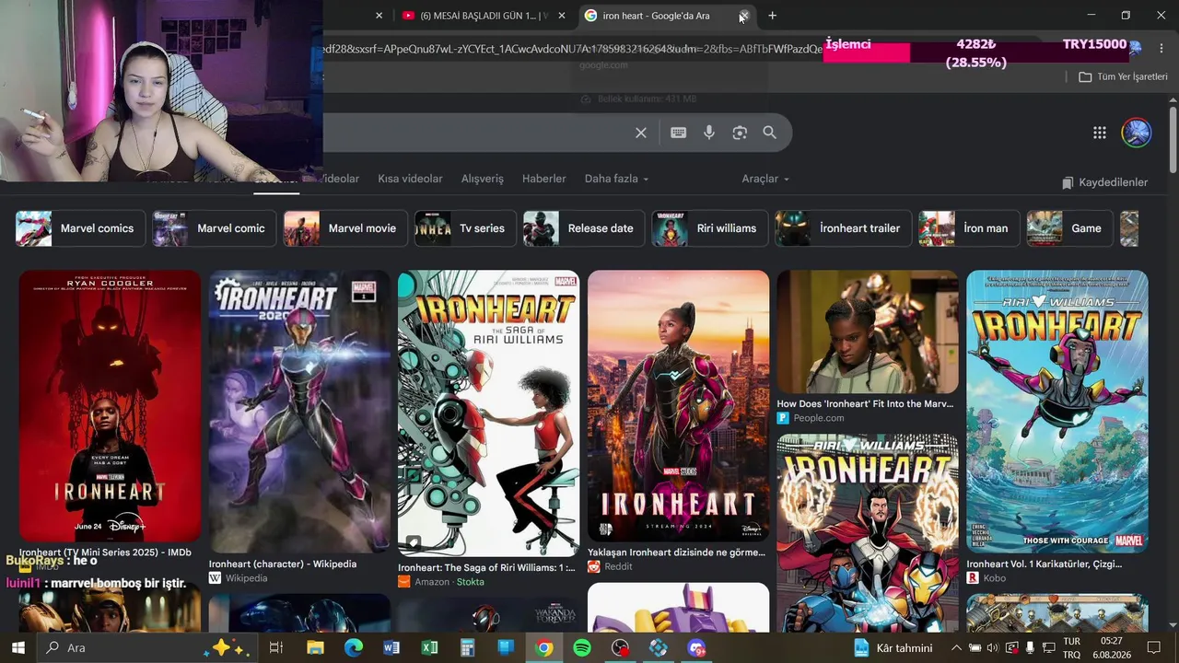Select the iron heart Google tab
The image size is (1179, 663).
656,16
